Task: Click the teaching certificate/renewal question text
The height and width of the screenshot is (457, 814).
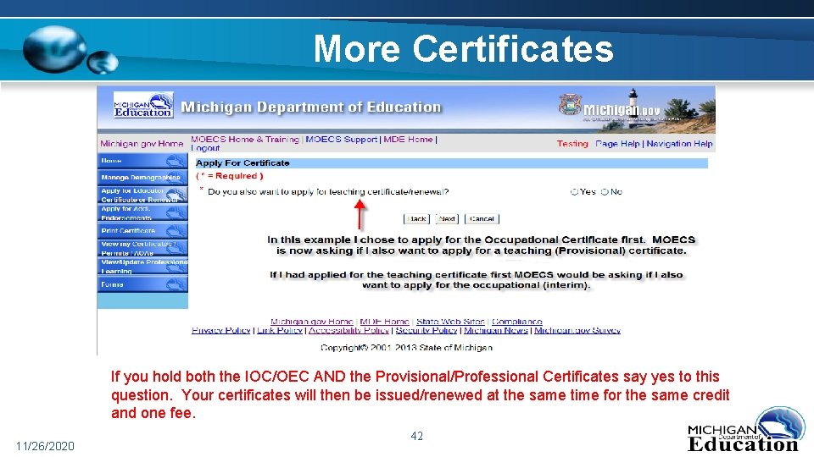Action: (x=328, y=192)
